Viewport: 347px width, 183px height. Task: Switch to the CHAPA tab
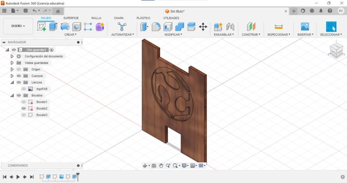[x=119, y=18]
